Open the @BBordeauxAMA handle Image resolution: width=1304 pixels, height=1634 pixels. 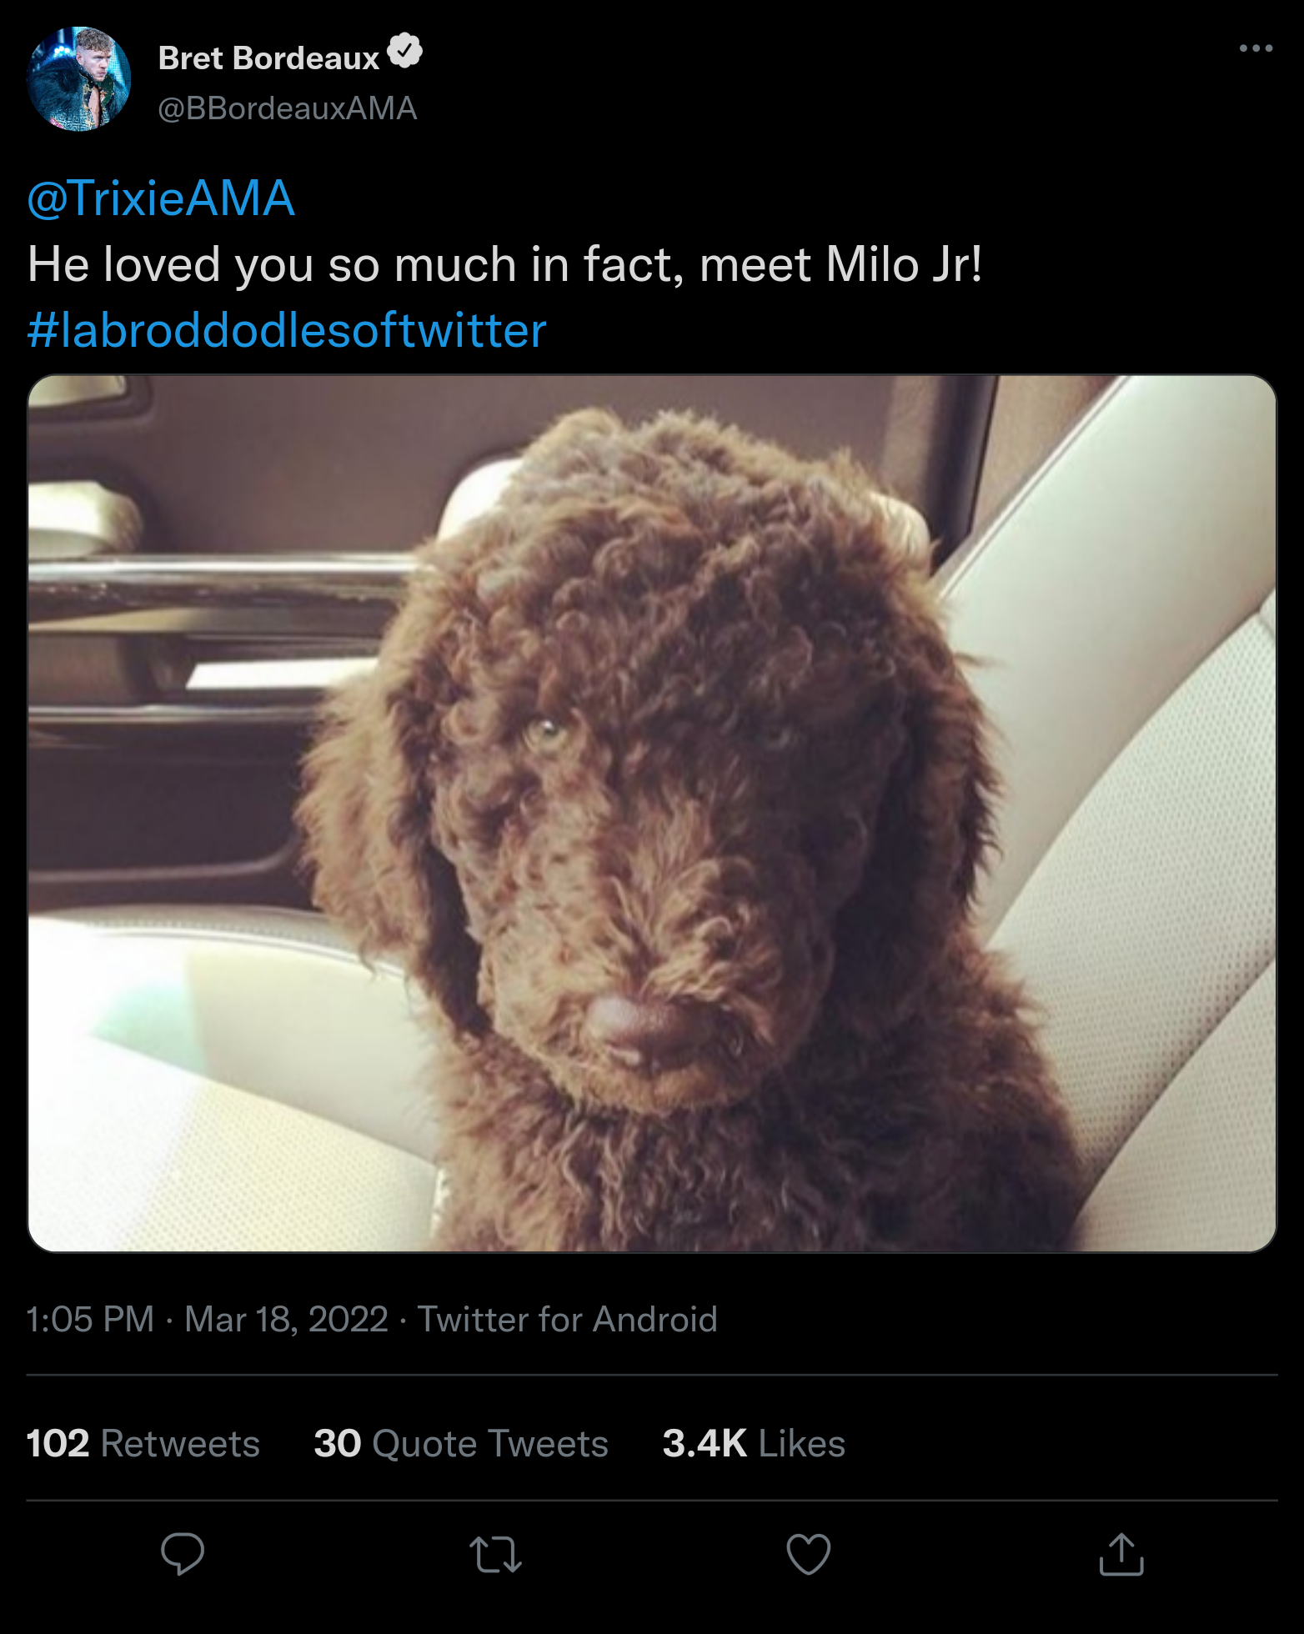pos(288,108)
